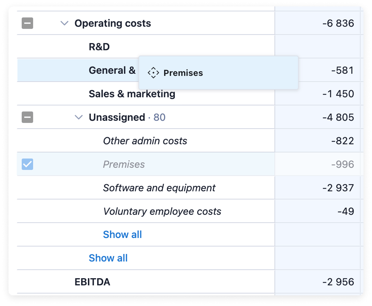
Task: Click the drag-move icon beside Premises tooltip
Action: [153, 73]
